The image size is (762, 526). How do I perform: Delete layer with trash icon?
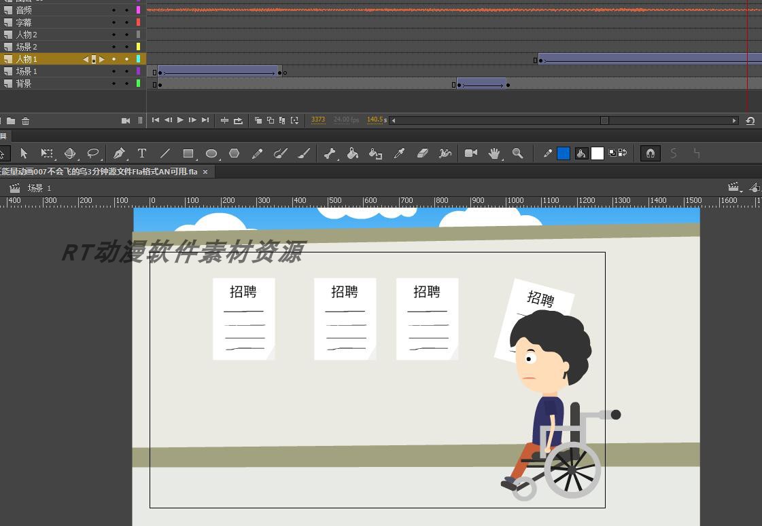click(x=26, y=121)
